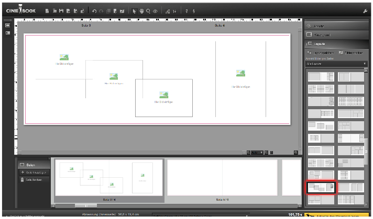This screenshot has height=219, width=373.
Task: Click the eye preview icon
Action: coord(156,11)
